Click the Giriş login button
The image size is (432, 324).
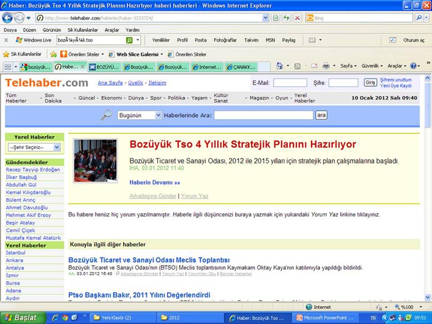click(x=371, y=83)
